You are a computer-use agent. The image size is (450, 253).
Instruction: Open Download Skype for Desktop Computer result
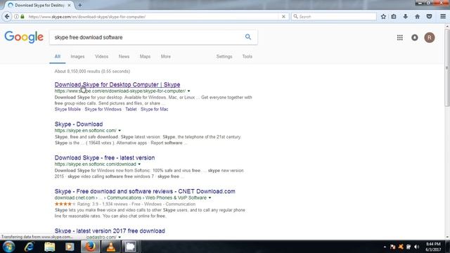(x=117, y=84)
